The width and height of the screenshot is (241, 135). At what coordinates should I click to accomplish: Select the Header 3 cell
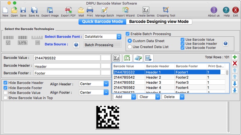point(160,82)
